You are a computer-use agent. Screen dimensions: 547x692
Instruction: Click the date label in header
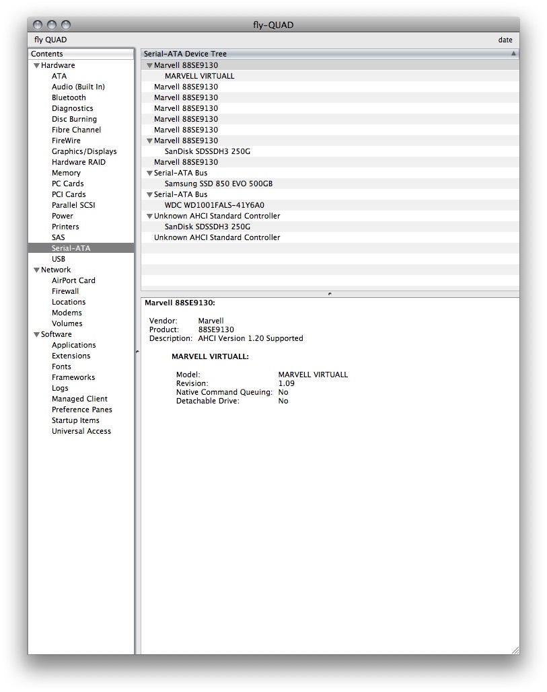click(505, 40)
